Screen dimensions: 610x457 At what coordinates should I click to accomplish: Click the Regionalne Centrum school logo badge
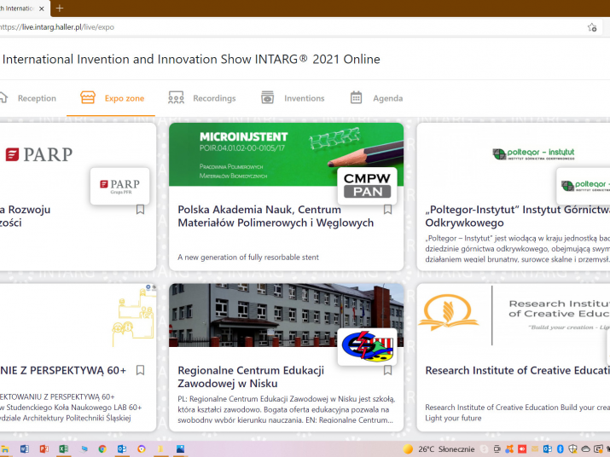367,346
